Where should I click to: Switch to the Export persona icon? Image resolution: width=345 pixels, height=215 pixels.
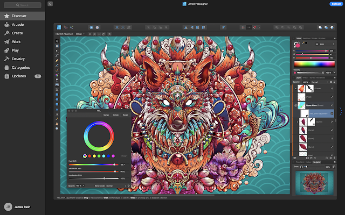point(72,27)
